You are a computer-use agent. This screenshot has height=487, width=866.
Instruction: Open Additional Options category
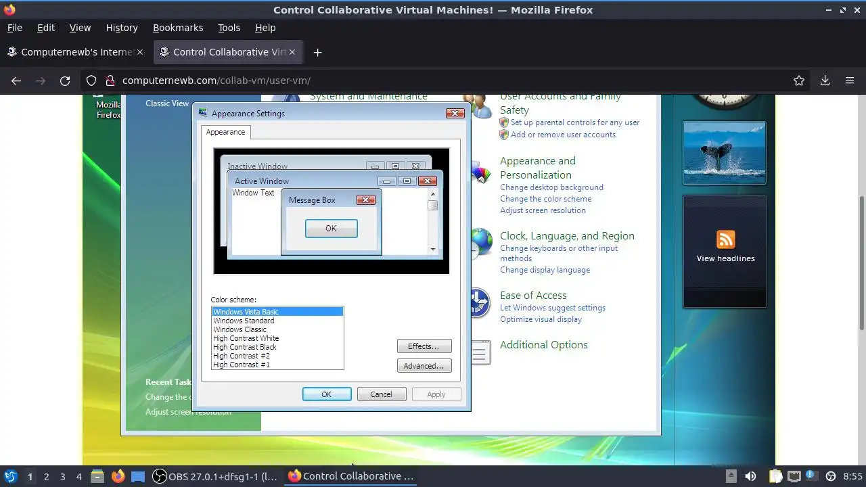(544, 345)
